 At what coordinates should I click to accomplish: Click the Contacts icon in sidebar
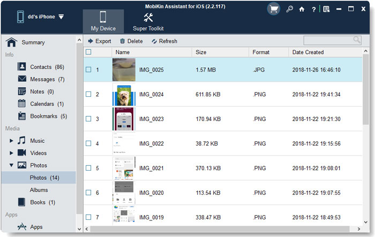[x=22, y=67]
